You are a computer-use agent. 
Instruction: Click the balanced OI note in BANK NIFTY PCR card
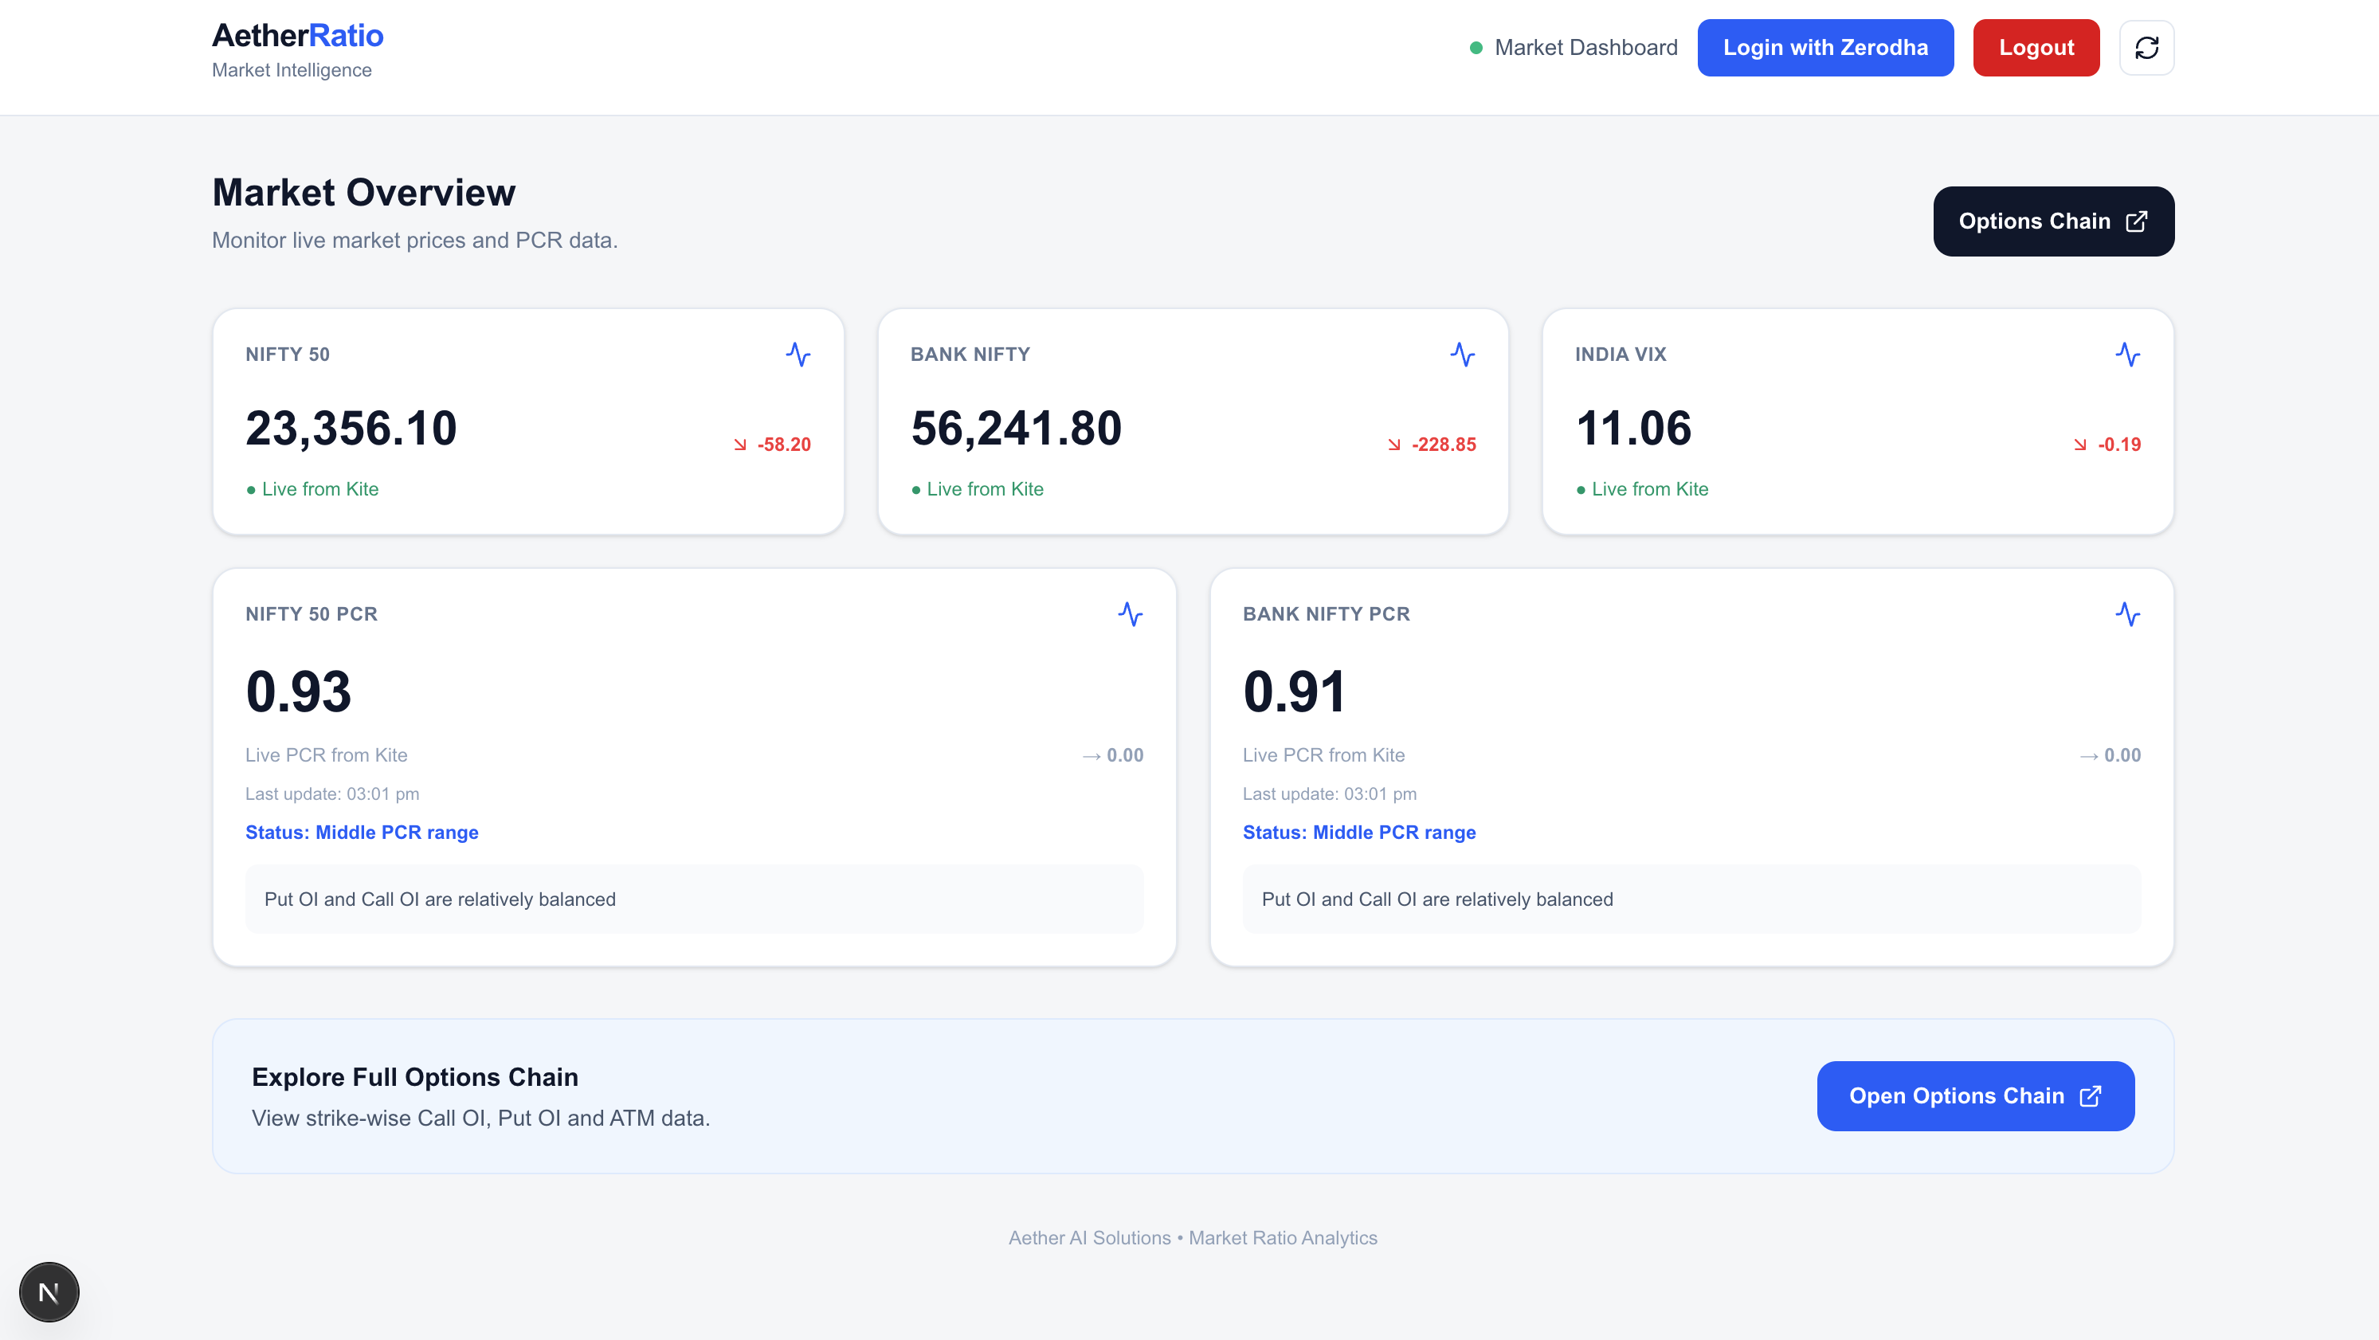(x=1692, y=899)
